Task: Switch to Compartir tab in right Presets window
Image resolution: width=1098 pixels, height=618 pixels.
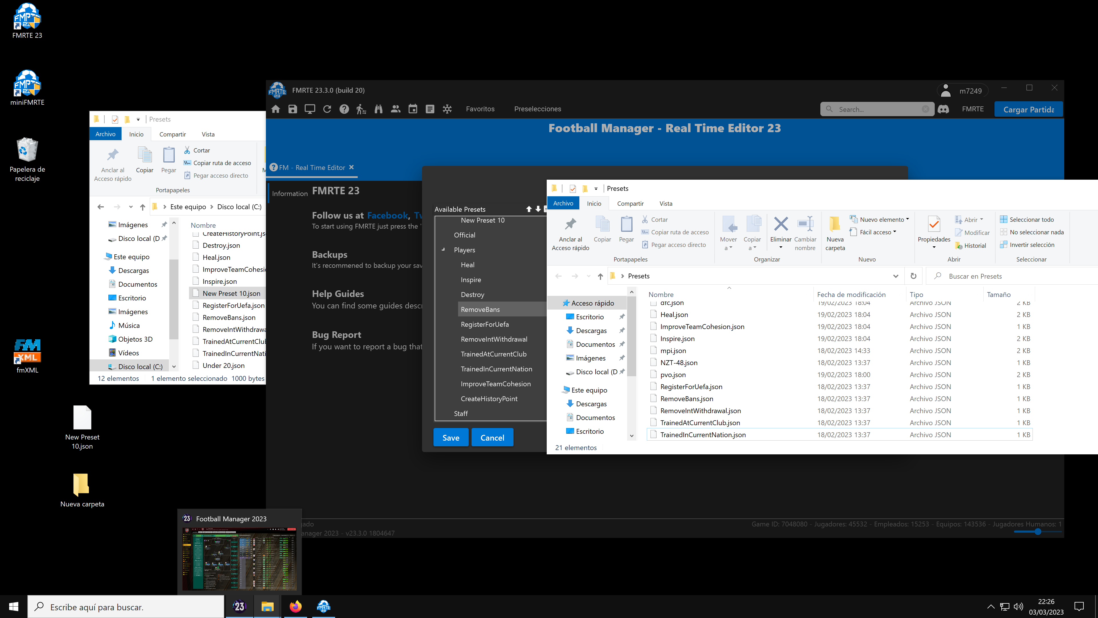Action: (x=630, y=203)
